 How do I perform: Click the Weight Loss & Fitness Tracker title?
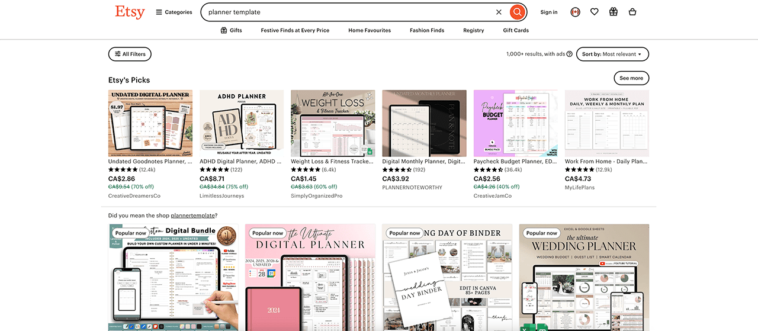[333, 161]
